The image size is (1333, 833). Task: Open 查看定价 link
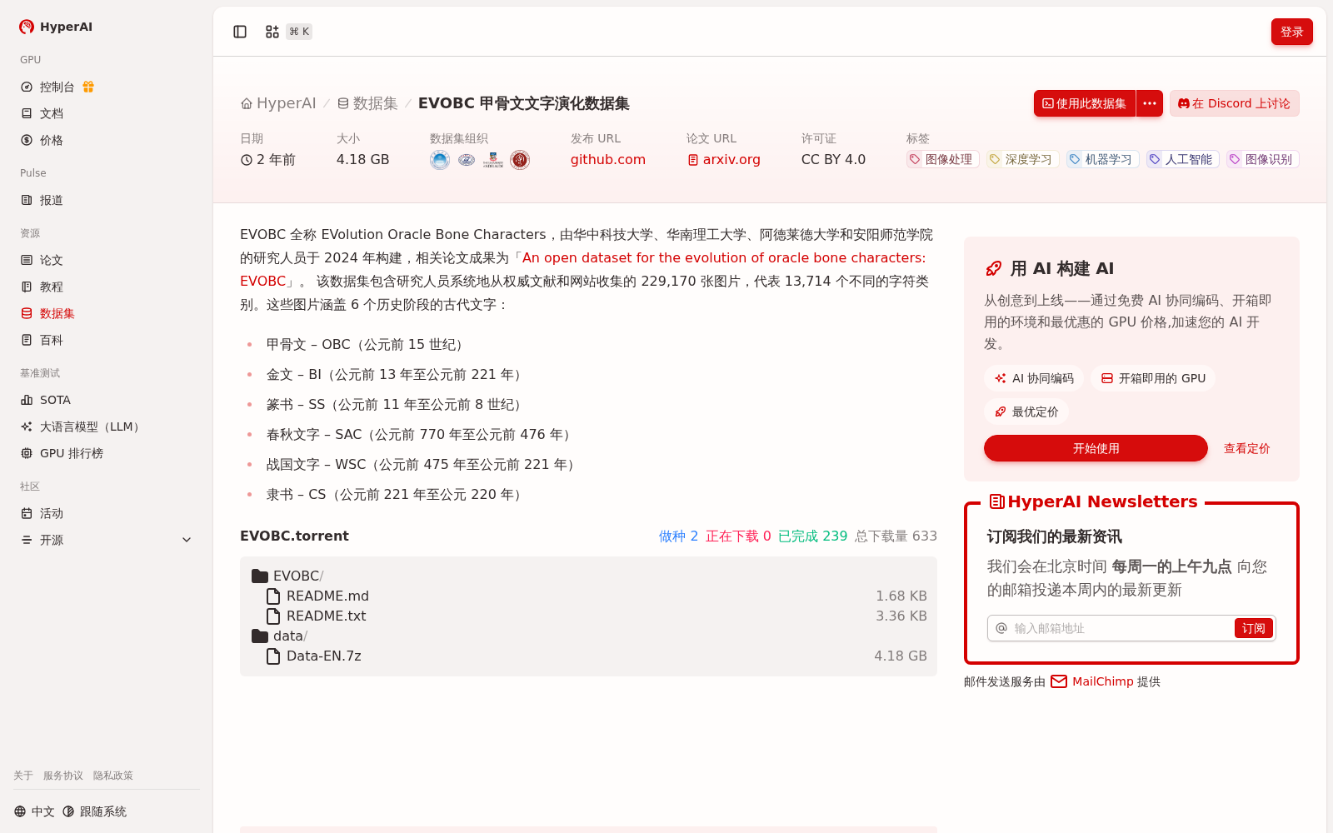pos(1246,448)
